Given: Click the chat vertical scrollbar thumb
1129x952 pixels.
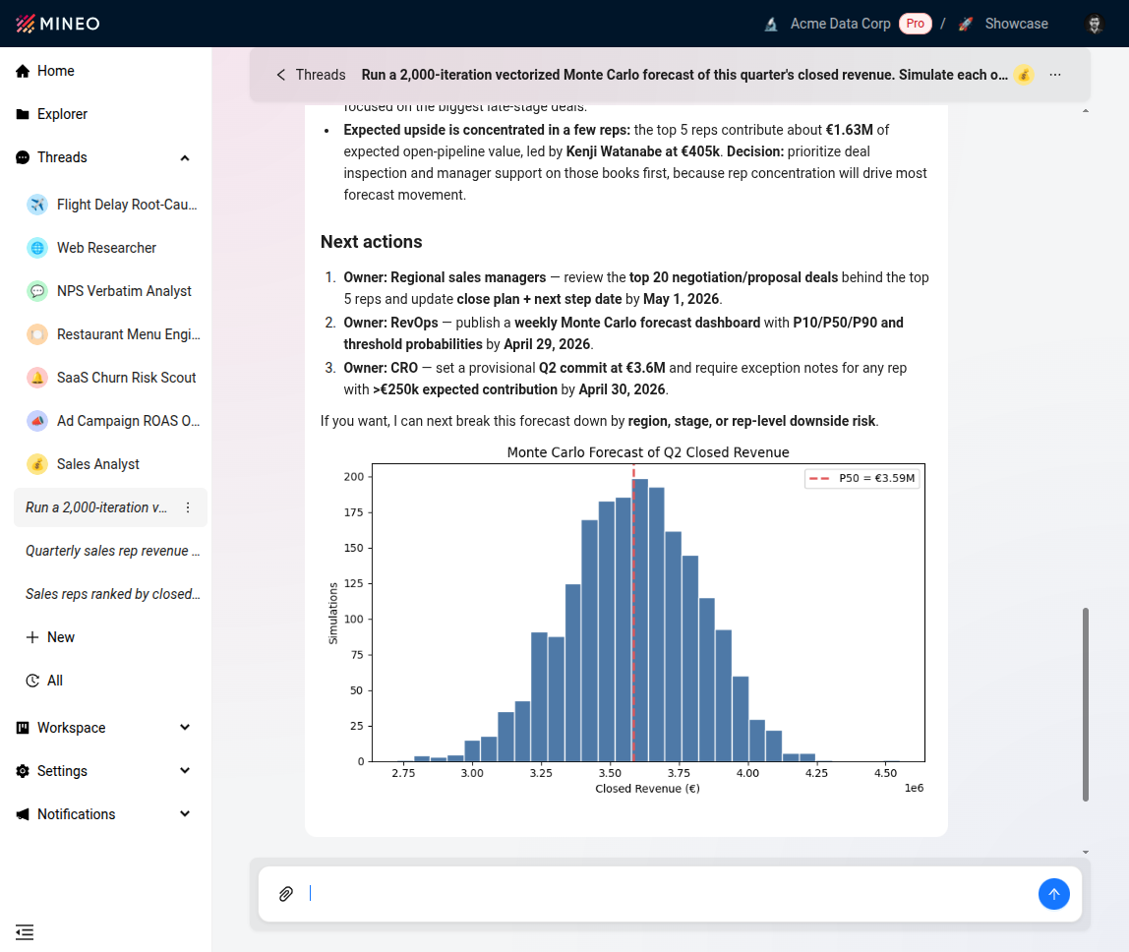Looking at the screenshot, I should click(x=1086, y=703).
